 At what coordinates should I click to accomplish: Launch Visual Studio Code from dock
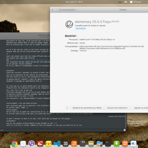57,144
